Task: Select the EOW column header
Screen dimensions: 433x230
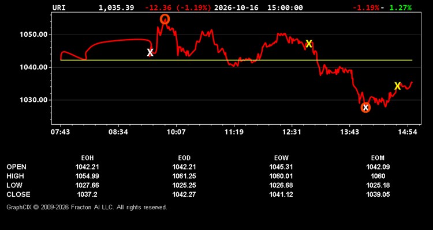Action: pos(281,158)
